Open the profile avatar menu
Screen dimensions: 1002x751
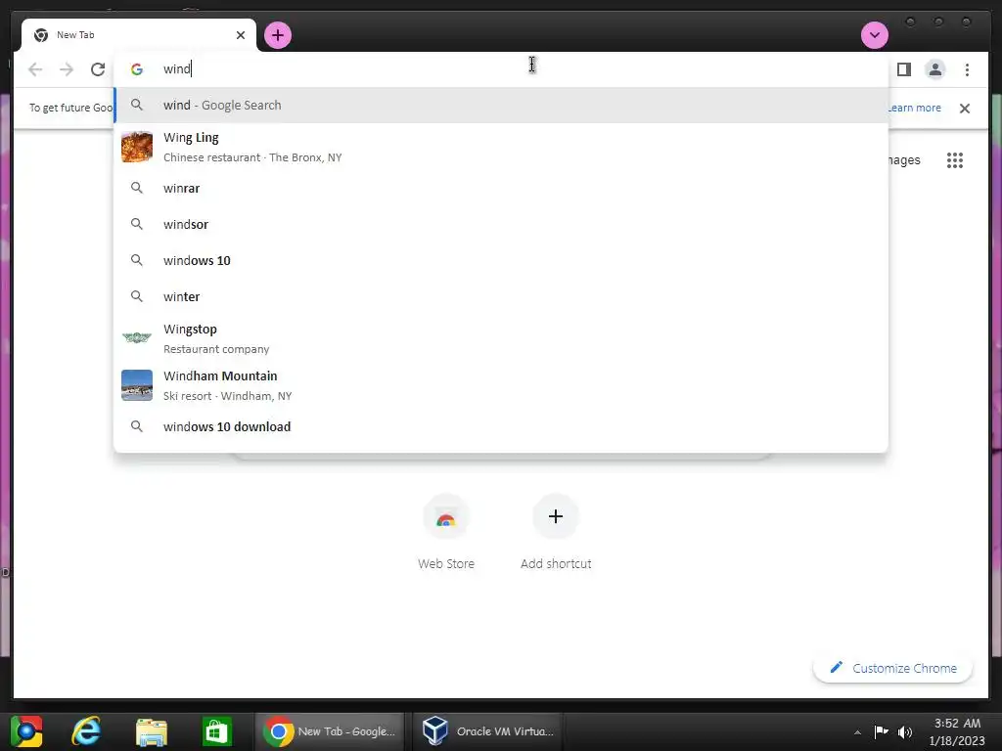[x=934, y=69]
